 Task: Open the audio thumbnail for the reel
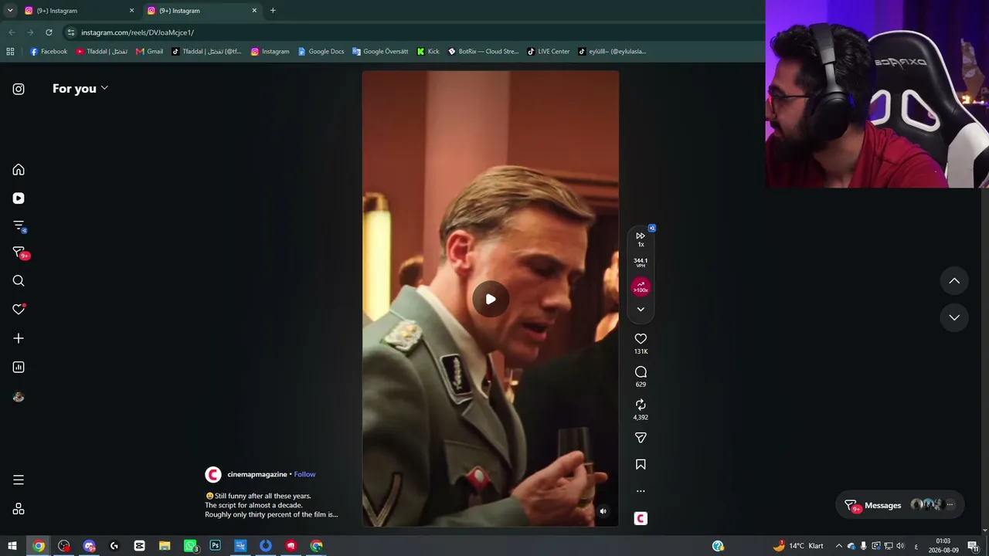tap(641, 518)
